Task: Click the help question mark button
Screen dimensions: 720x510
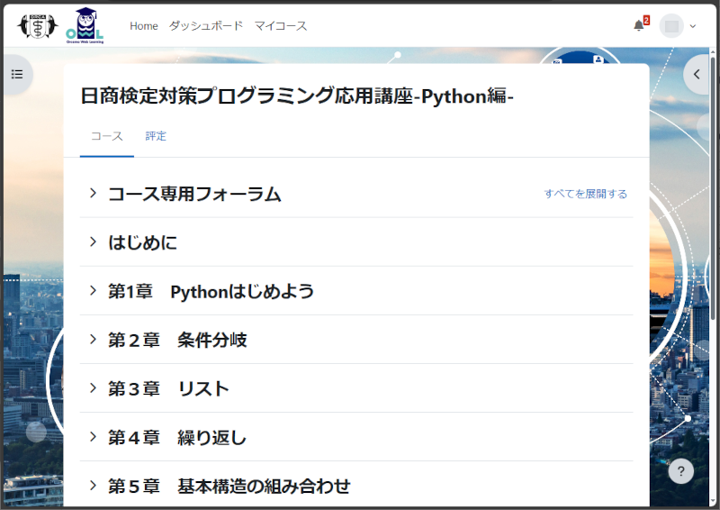Action: [681, 471]
